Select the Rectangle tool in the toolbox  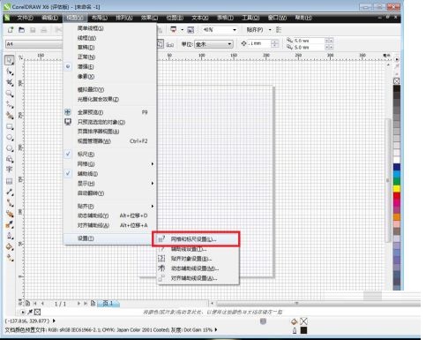point(10,126)
